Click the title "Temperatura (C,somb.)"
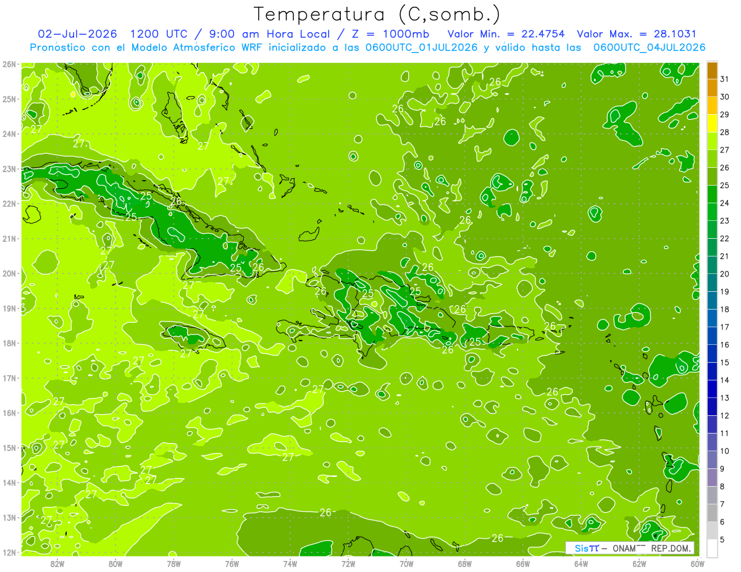The image size is (741, 572). [377, 14]
